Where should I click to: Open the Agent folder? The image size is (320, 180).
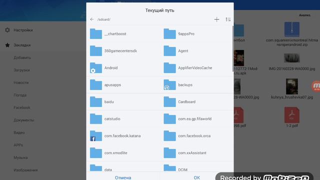tap(196, 51)
